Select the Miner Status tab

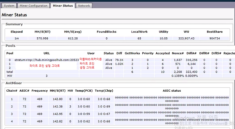63,6
